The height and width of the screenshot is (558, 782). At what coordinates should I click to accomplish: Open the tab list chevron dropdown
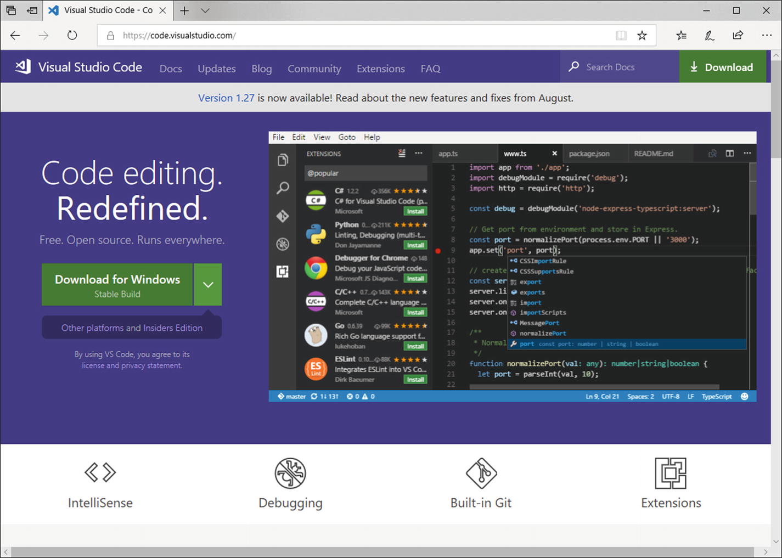(205, 10)
